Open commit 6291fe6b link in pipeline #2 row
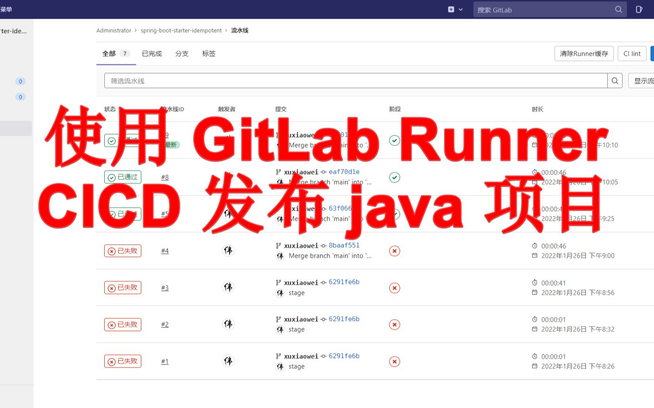Screen dimensions: 654x408 pos(344,319)
